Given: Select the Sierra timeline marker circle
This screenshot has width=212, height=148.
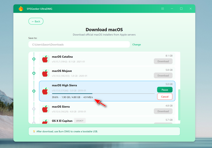Looking at the screenshot, I should point(34,109).
